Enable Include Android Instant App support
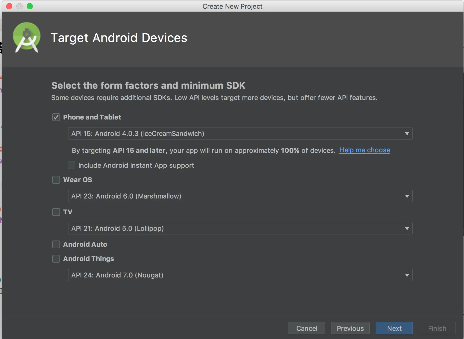464x339 pixels. tap(72, 165)
